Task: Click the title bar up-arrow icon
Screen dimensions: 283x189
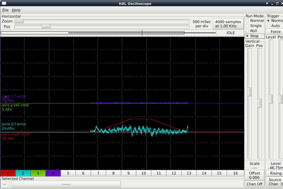Action: (x=267, y=3)
